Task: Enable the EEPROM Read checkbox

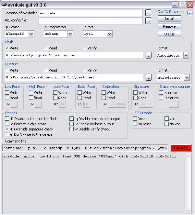Action: tap(46, 70)
